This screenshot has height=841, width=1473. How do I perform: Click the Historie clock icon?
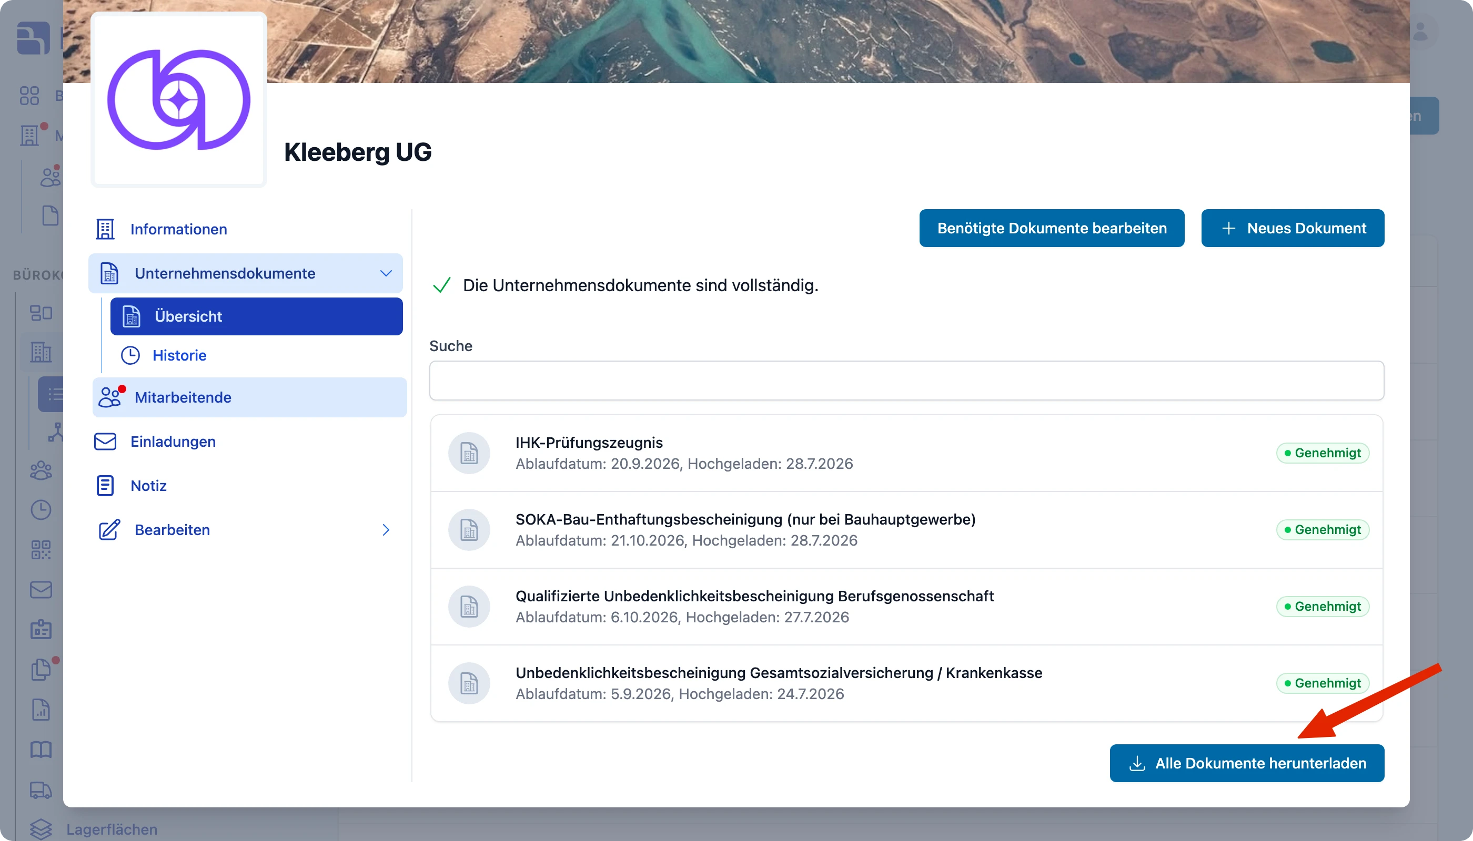pyautogui.click(x=130, y=355)
